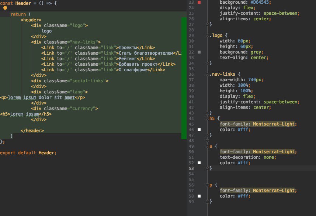This screenshot has height=216, width=316.
Task: Click white color preview icon on line 58
Action: pos(199,196)
